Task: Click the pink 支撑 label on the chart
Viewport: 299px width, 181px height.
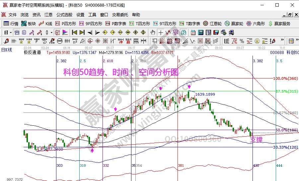Action: point(256,140)
